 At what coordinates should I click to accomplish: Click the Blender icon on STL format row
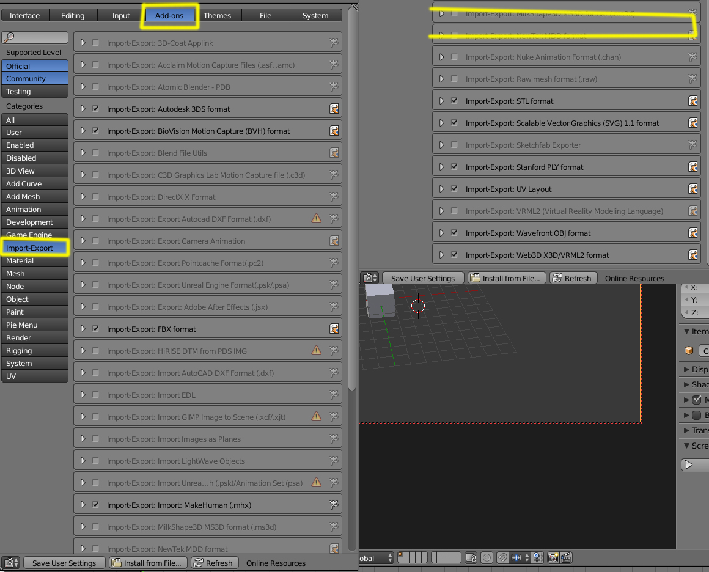tap(692, 101)
